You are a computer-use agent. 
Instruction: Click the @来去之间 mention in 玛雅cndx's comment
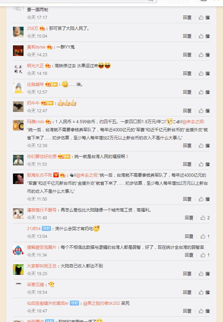coord(193,121)
